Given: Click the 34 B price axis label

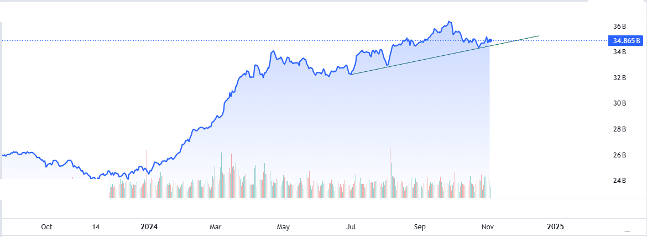Looking at the screenshot, I should tap(619, 52).
